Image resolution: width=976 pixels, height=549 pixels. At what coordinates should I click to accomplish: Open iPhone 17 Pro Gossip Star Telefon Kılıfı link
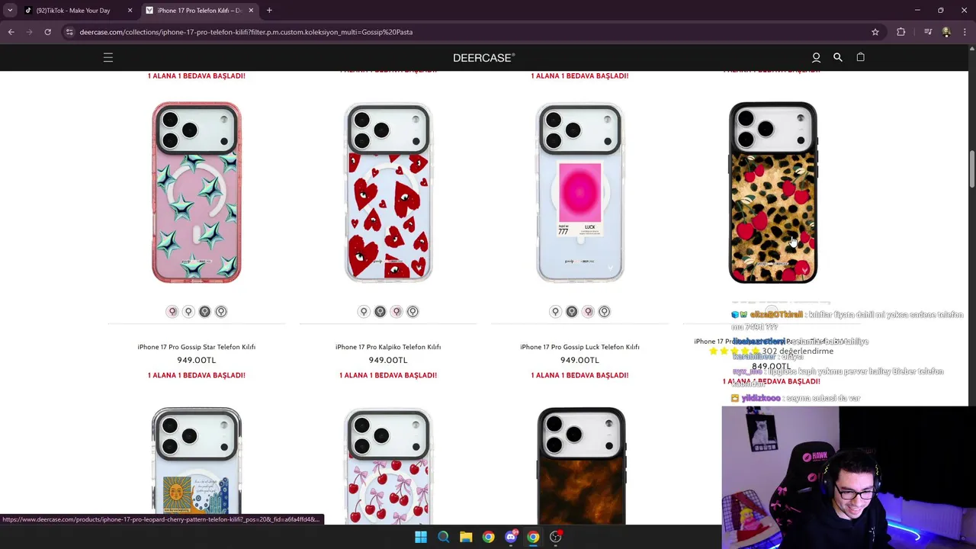(x=196, y=347)
